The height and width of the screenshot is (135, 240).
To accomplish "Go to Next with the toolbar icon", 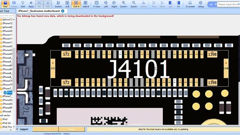I will (x=162, y=4).
